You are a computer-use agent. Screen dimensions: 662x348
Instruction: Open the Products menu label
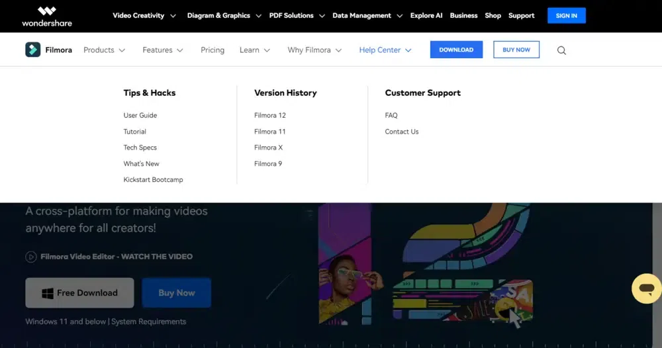click(99, 50)
